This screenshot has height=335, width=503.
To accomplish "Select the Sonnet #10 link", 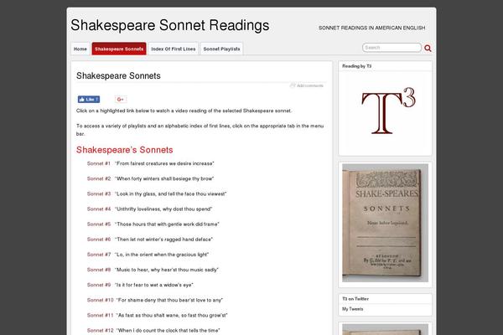I will (x=101, y=300).
